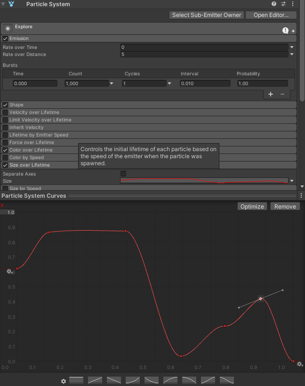Viewport: 305px width, 386px height.
Task: Apply the S-curve rising preset
Action: click(208, 380)
